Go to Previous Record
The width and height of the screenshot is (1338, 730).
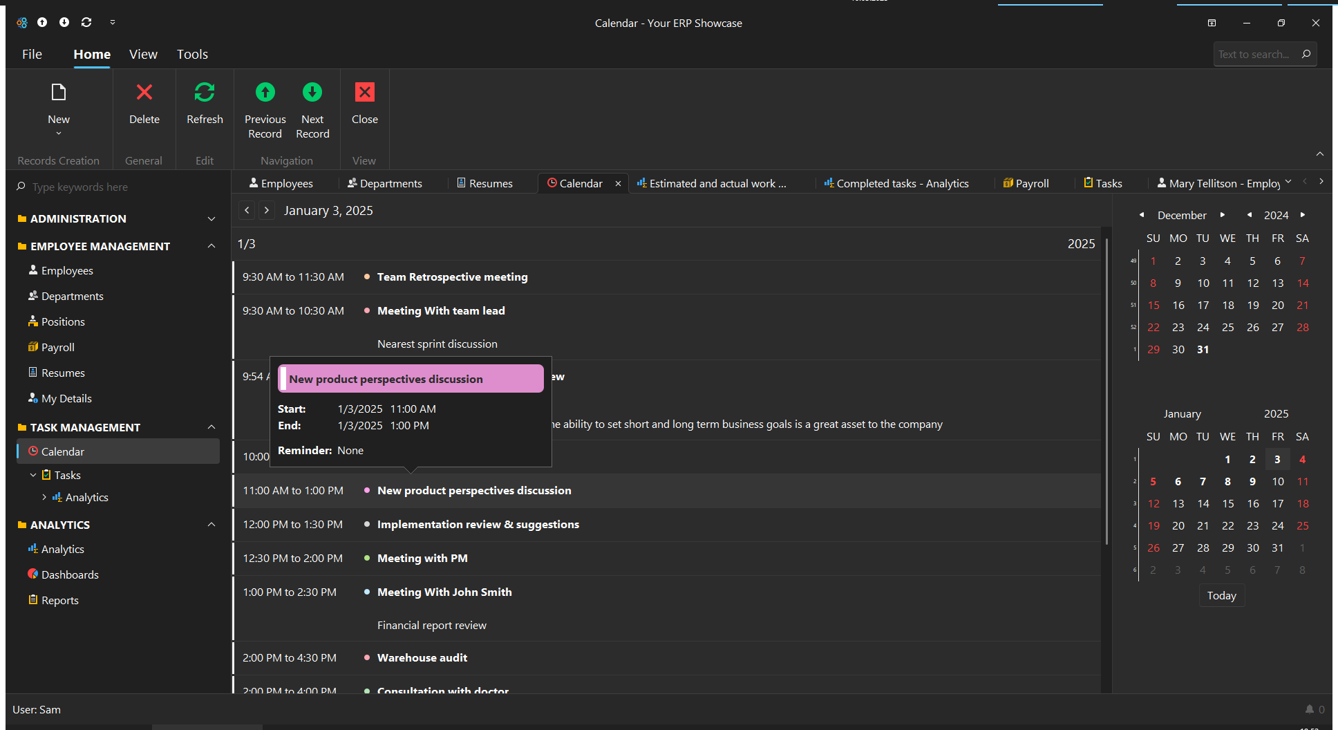[265, 93]
